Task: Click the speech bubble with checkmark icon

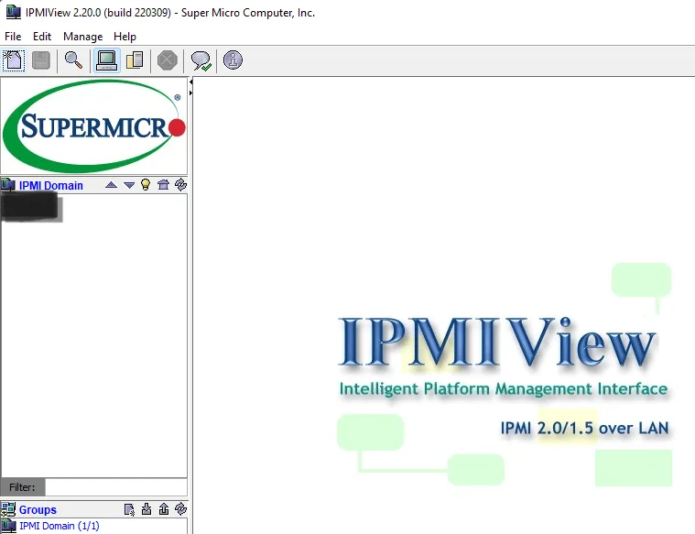Action: (201, 60)
